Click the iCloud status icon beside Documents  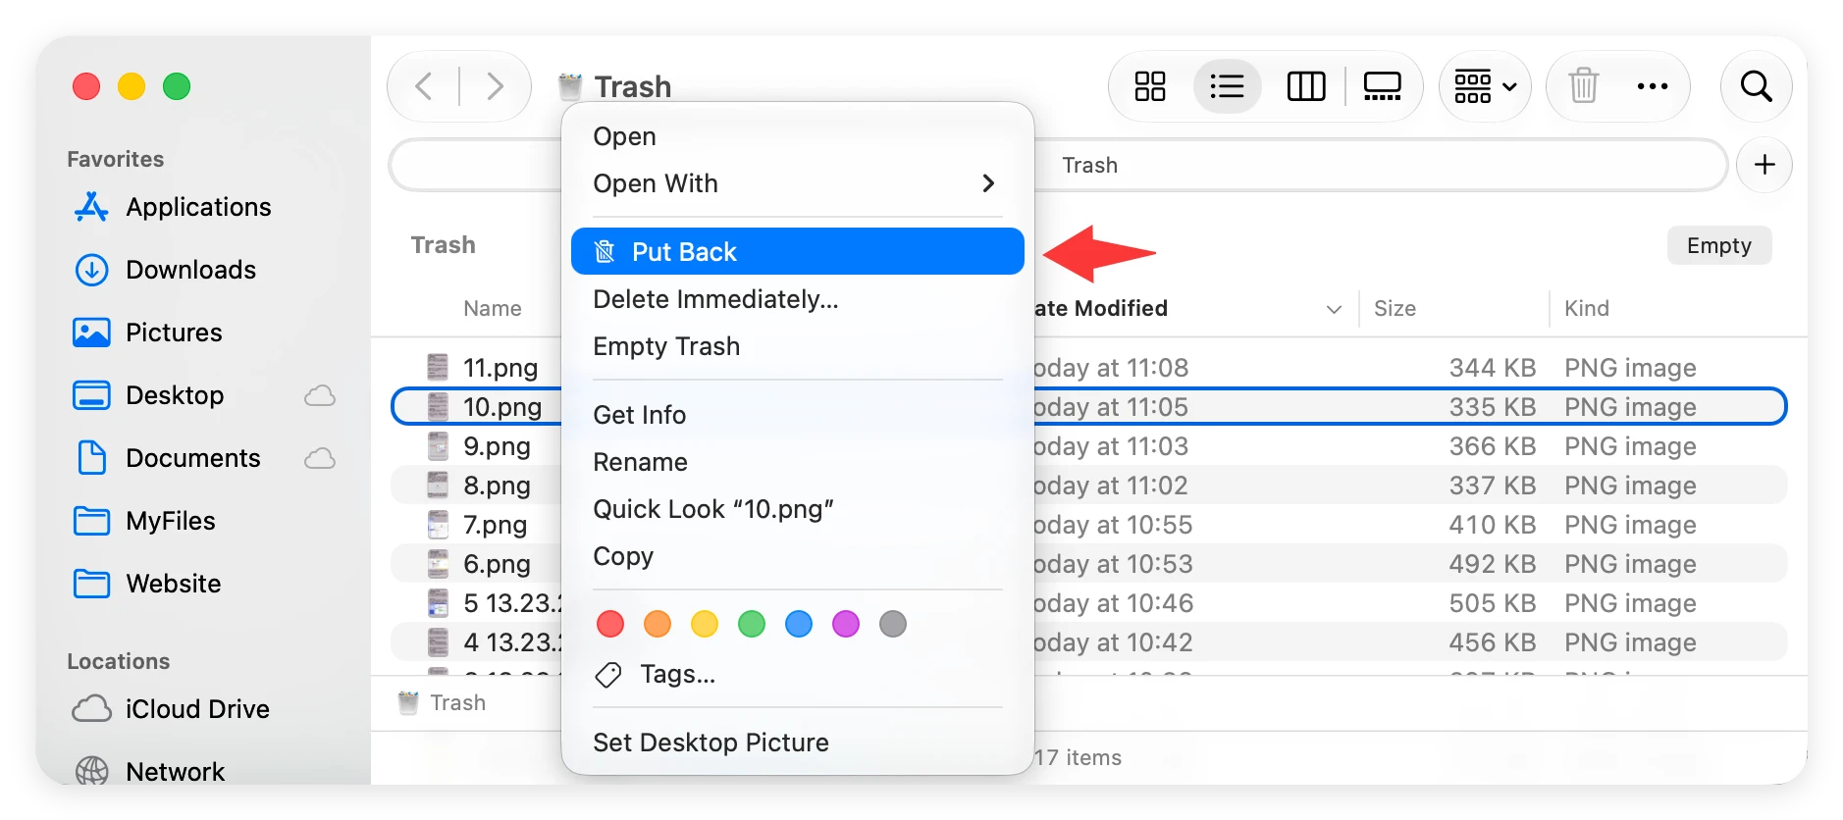[320, 458]
